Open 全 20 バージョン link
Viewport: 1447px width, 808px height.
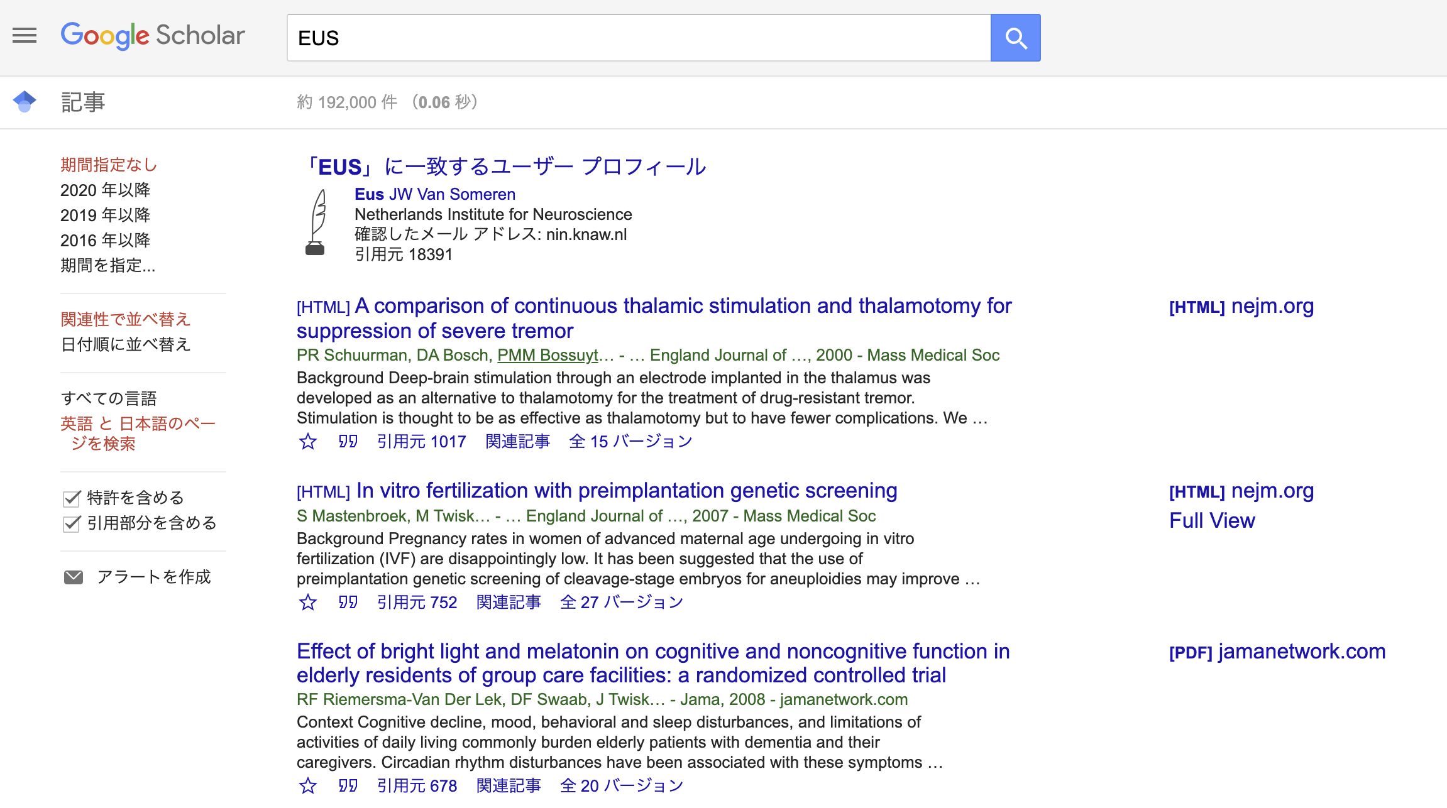622,786
